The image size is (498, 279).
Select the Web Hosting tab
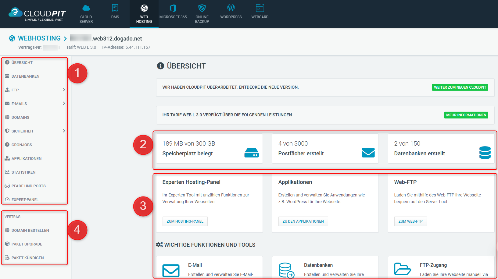pyautogui.click(x=144, y=14)
